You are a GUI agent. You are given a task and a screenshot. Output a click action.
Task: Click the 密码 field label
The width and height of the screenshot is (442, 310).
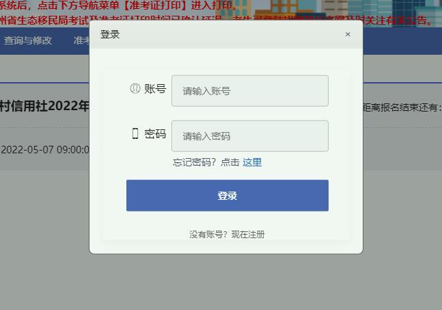coord(155,134)
